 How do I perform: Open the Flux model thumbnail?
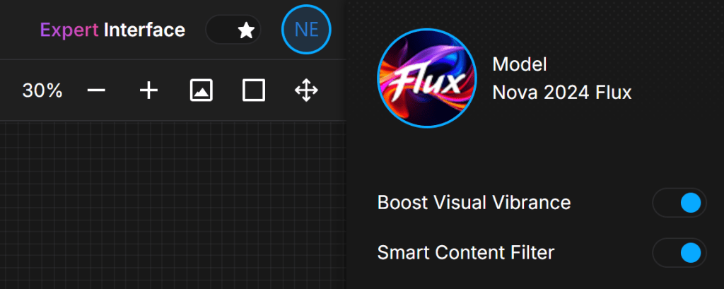click(x=426, y=78)
